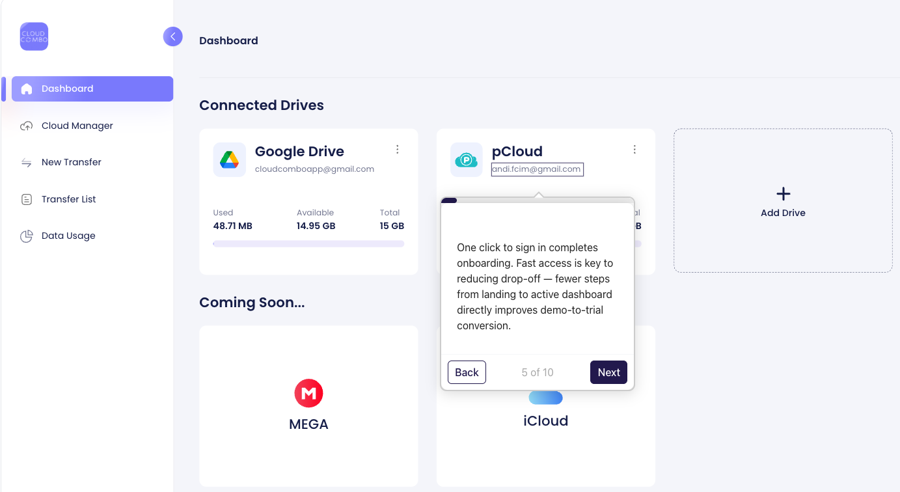Click the Google Drive storage progress bar

308,243
